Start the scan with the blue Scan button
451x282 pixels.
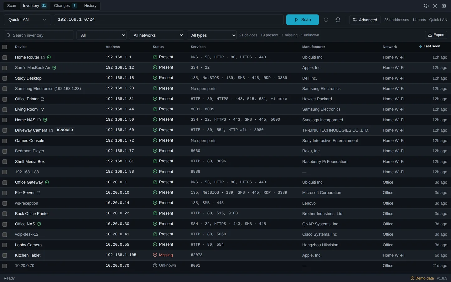tap(303, 20)
